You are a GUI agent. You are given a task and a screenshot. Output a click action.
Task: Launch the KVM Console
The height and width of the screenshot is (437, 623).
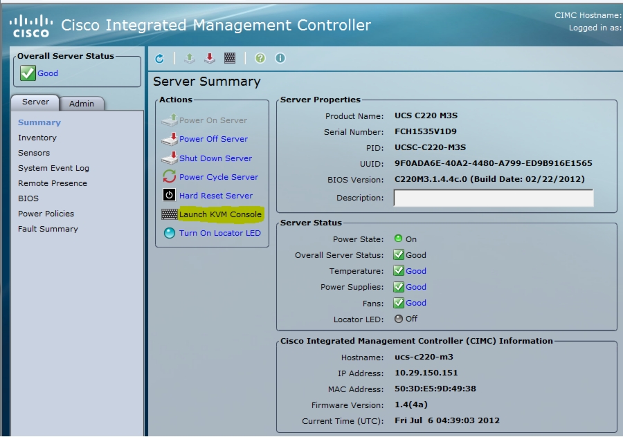[220, 214]
